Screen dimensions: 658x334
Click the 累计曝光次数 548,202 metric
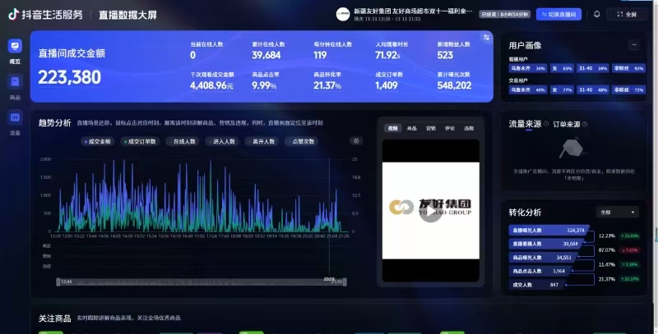(x=454, y=80)
